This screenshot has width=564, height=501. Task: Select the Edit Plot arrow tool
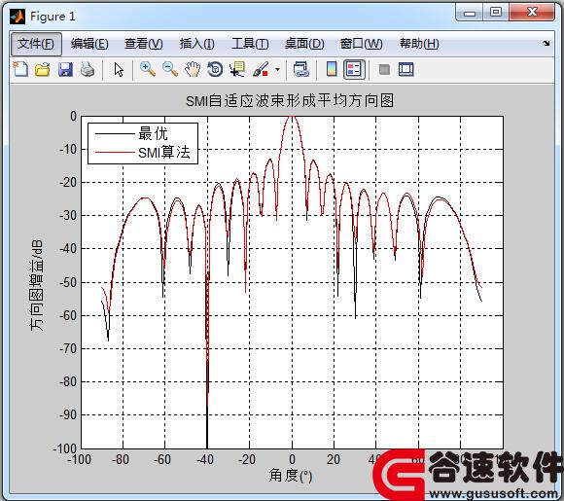click(119, 69)
